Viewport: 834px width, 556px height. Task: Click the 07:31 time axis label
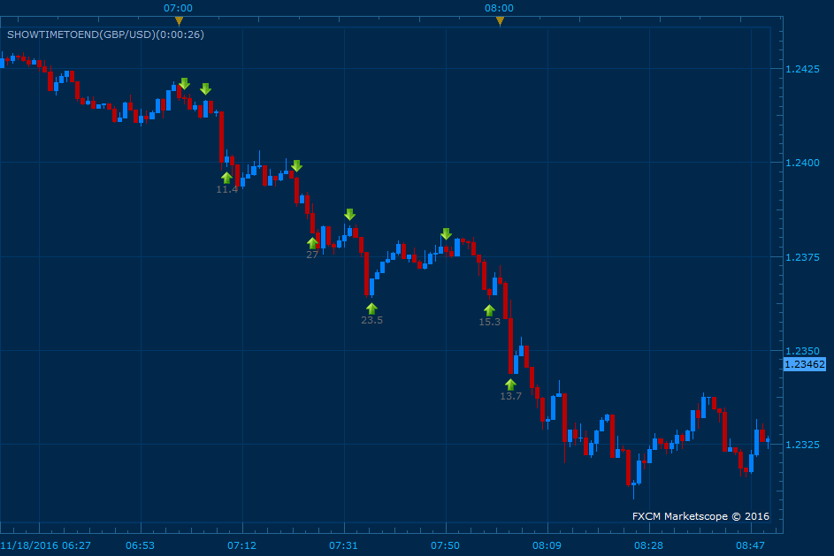pos(344,545)
